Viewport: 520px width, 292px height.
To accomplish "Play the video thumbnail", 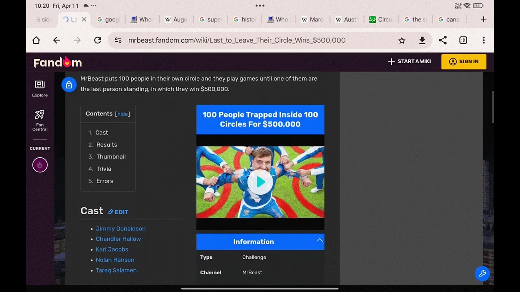I will (x=260, y=182).
